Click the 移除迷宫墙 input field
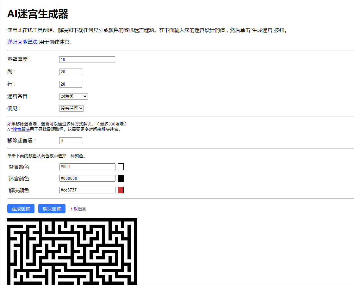Screen dimensions: 354x285 click(70, 141)
